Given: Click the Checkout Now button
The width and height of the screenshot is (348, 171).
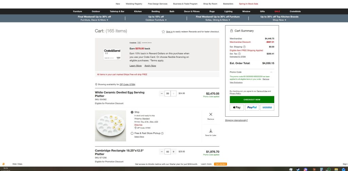Looking at the screenshot, I should coord(252,99).
